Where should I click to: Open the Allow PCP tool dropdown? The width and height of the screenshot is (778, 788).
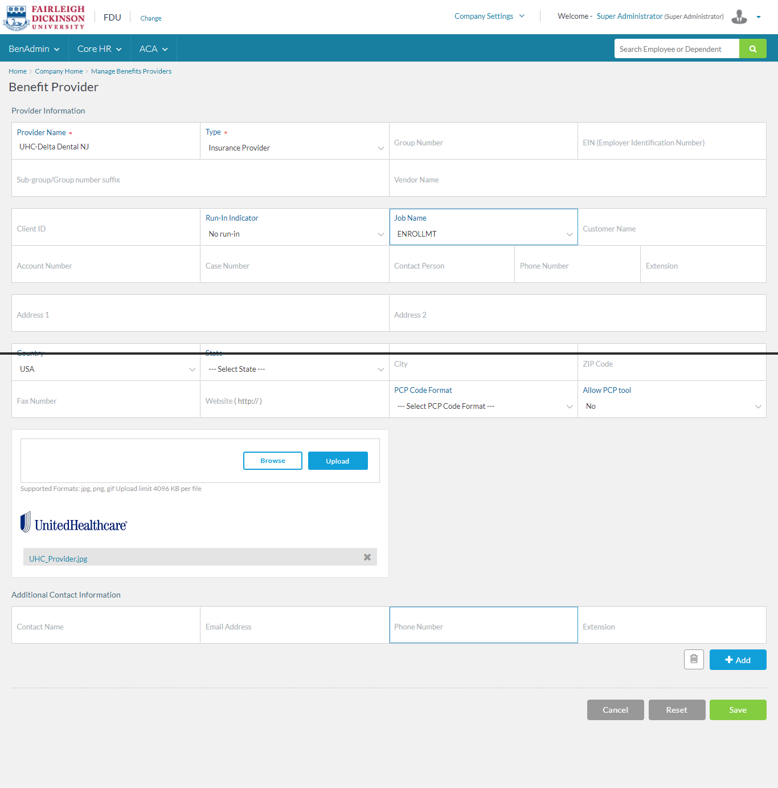tap(672, 406)
